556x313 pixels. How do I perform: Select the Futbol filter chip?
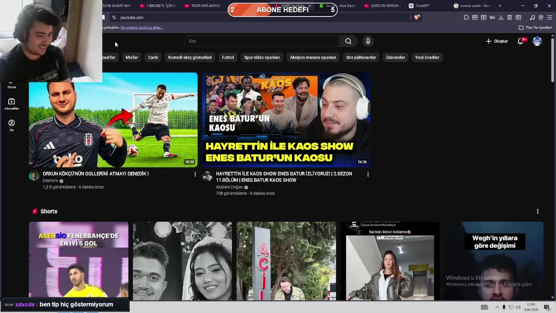(228, 57)
